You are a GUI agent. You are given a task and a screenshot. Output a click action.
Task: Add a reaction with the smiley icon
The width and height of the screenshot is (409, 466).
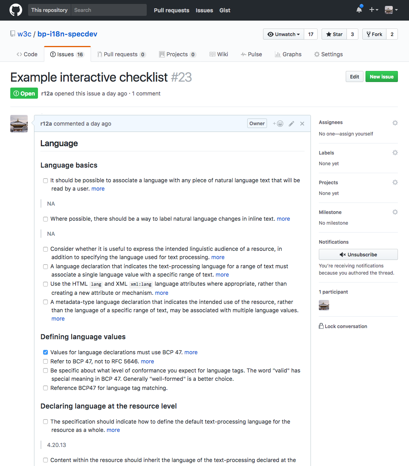278,124
